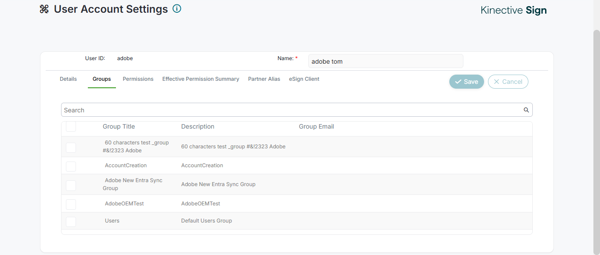Click the page vertical scrollbar
Viewport: 600px width, 255px height.
tap(596, 132)
